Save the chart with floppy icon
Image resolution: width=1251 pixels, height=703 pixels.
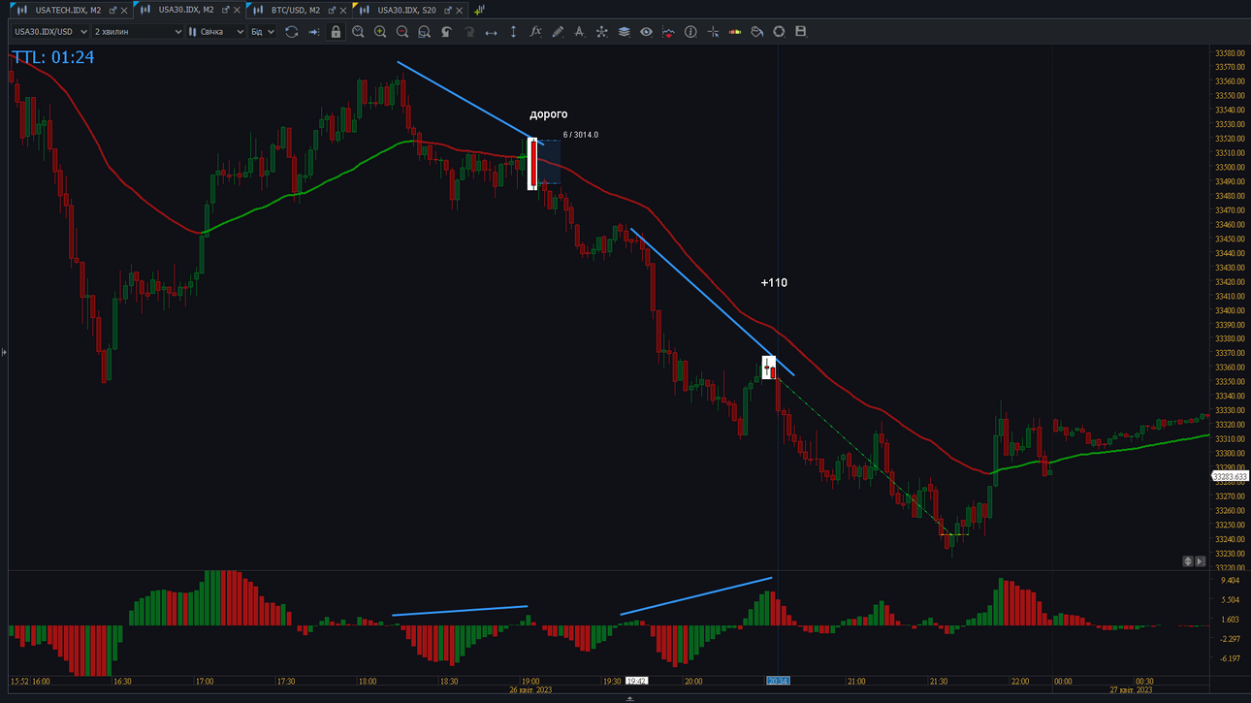(x=801, y=32)
